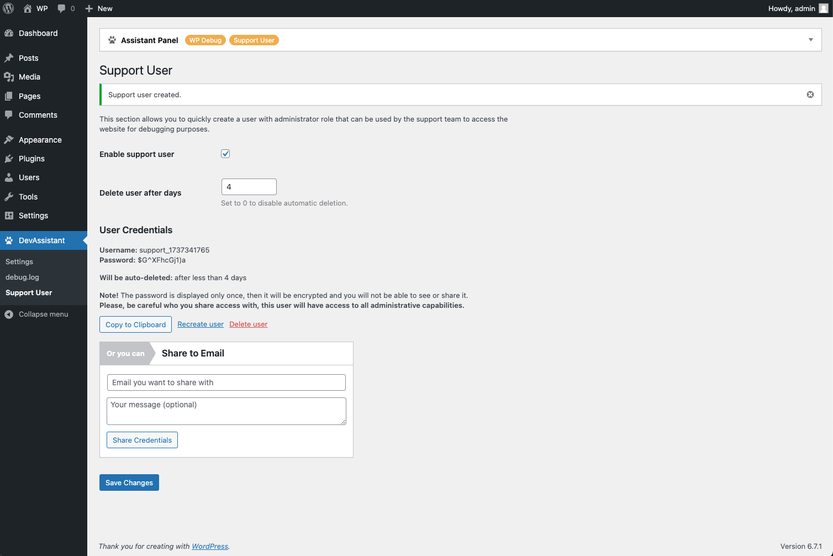This screenshot has height=556, width=833.
Task: Click Save Changes button
Action: pyautogui.click(x=129, y=482)
